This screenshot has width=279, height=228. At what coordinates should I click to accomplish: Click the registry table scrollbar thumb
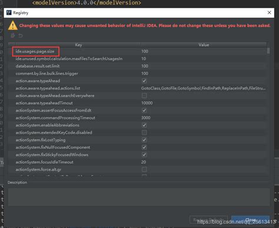pyautogui.click(x=268, y=51)
